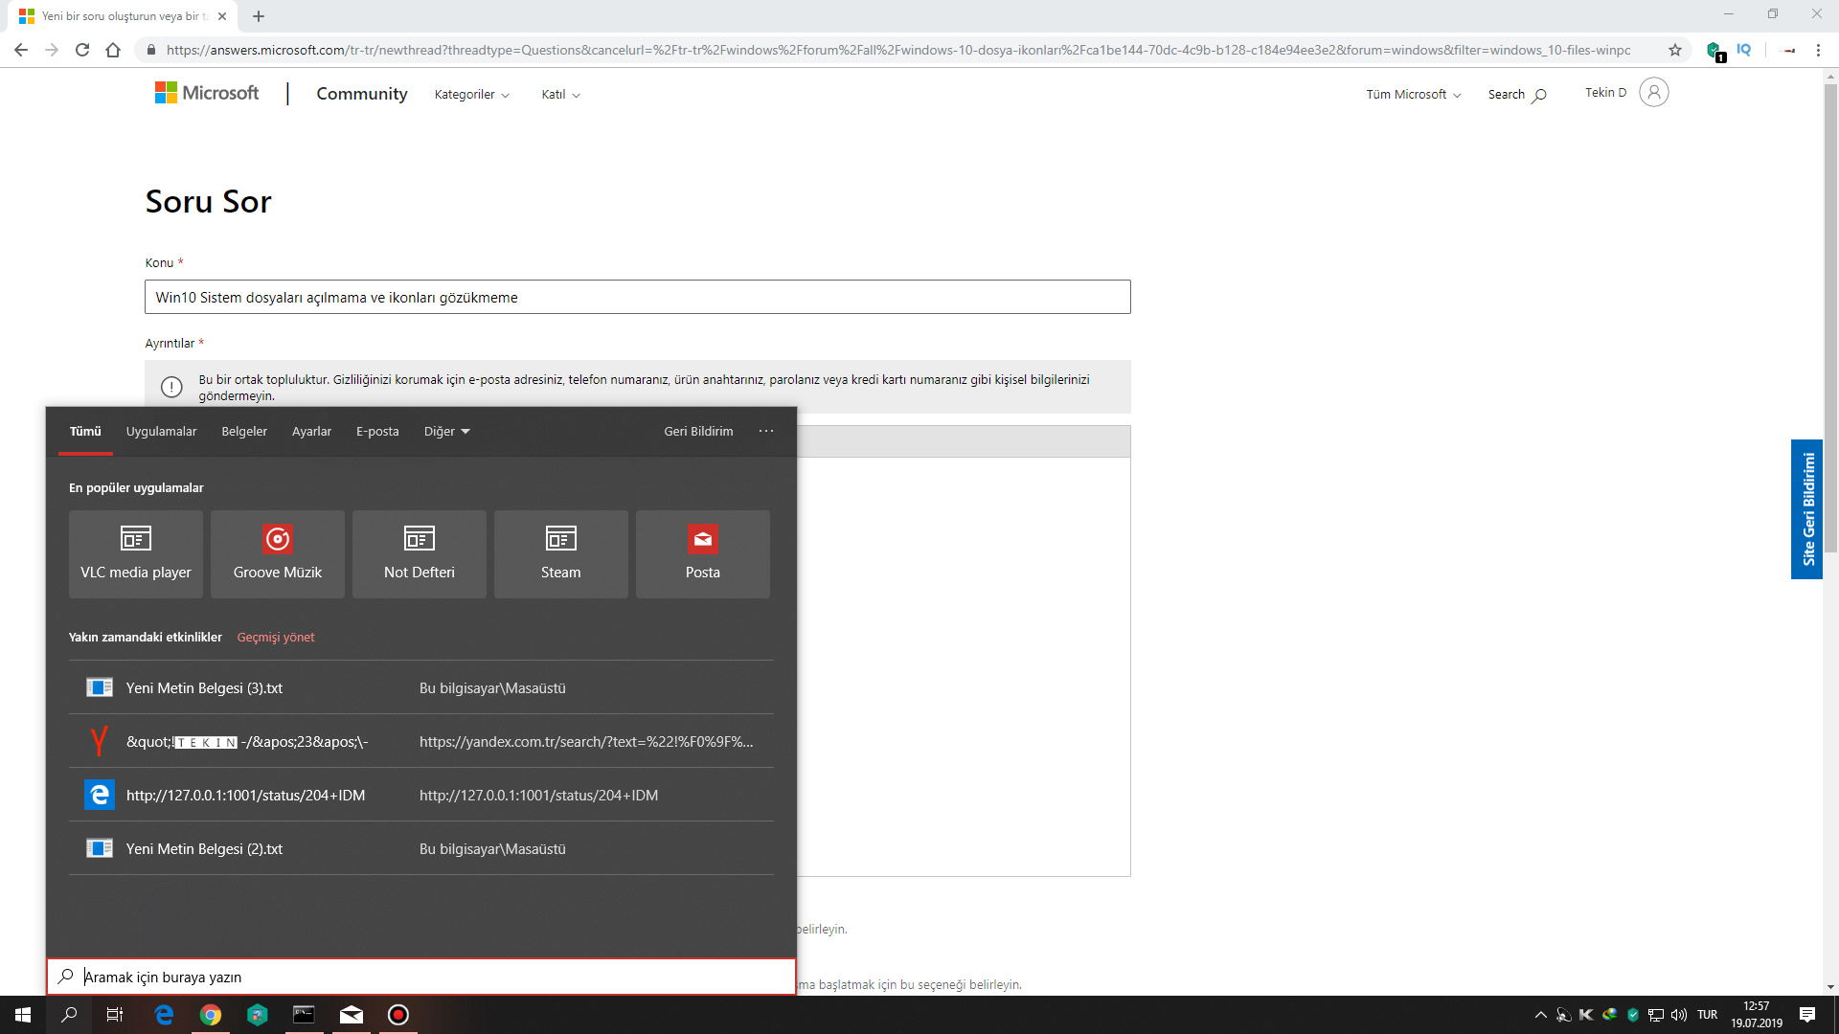Open Action Center notification icon
The image size is (1839, 1034).
tap(1806, 1015)
